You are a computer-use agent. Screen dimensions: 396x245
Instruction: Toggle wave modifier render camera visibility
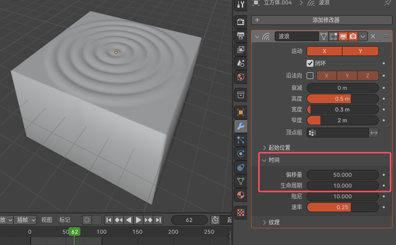click(x=353, y=36)
